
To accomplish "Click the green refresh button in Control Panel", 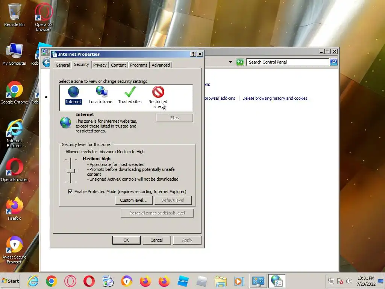I will point(240,62).
